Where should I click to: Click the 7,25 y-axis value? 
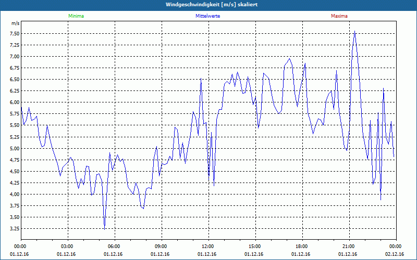[15, 45]
